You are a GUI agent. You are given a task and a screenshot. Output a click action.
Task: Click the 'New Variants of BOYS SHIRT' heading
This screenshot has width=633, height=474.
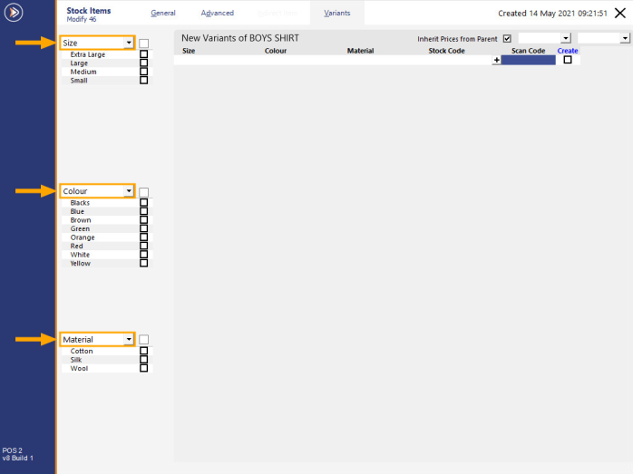pos(240,38)
